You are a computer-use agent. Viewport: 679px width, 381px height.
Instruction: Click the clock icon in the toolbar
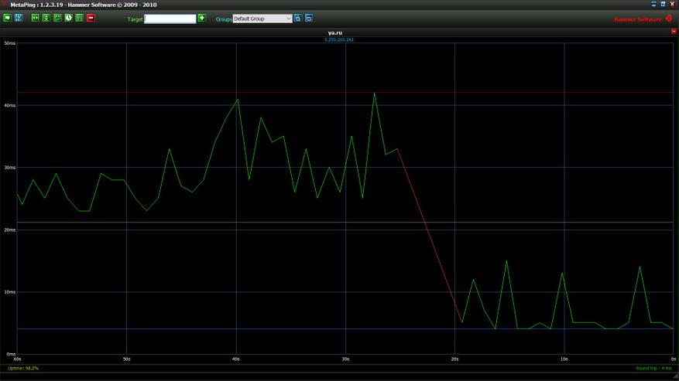[x=69, y=18]
